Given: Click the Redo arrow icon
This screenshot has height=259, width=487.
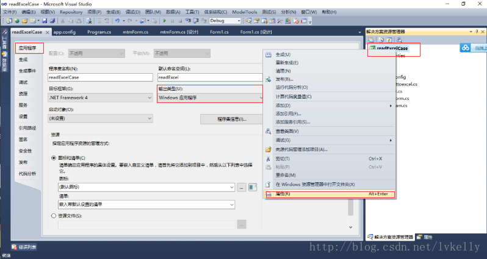Looking at the screenshot, I should click(130, 21).
